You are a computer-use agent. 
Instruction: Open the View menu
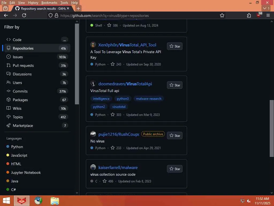click(x=21, y=3)
